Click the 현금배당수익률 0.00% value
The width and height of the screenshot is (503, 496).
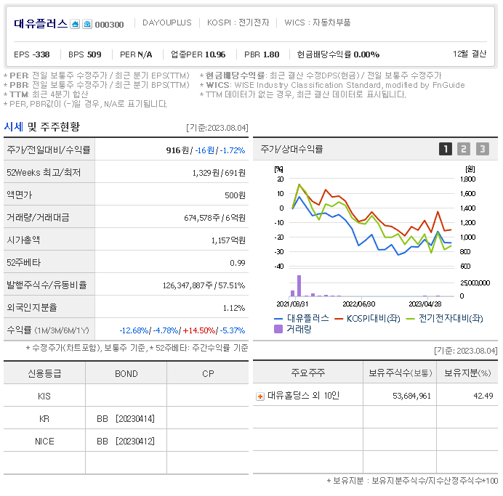point(338,54)
